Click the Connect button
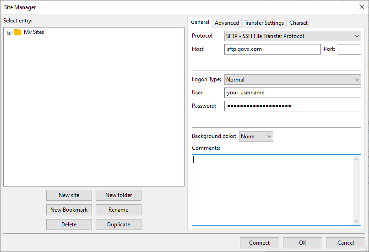 coord(259,243)
